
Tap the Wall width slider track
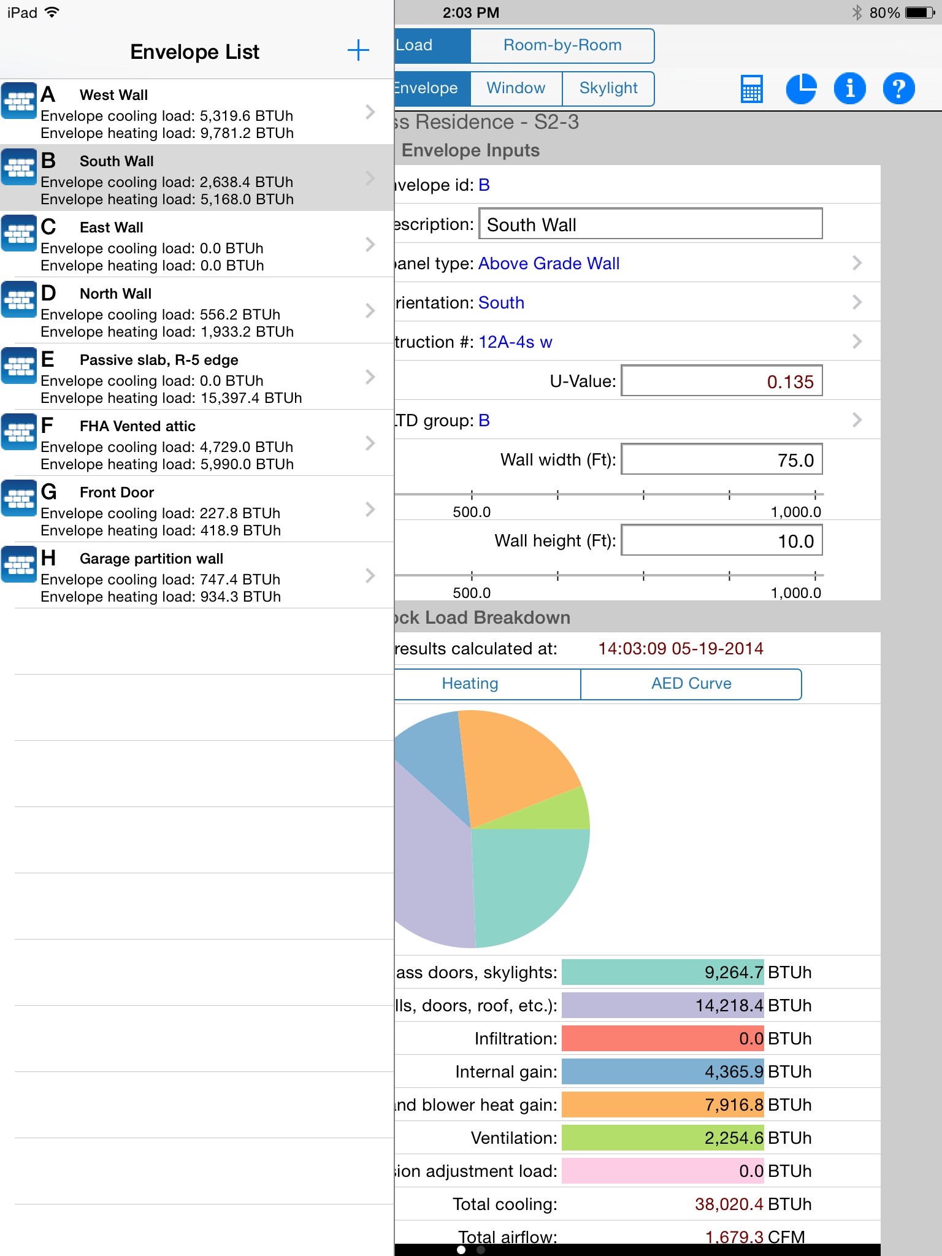point(608,494)
